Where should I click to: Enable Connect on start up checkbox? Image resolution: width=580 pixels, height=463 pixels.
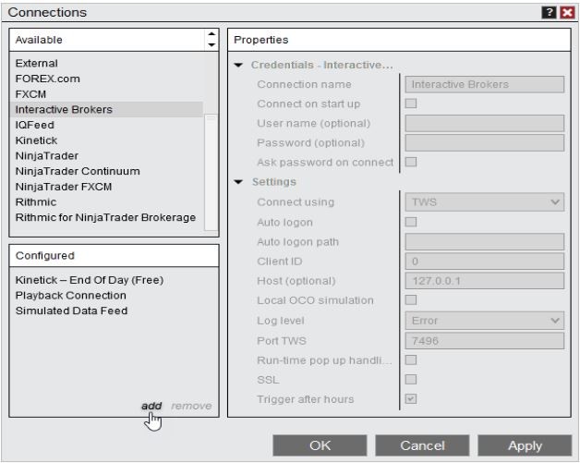[x=411, y=104]
